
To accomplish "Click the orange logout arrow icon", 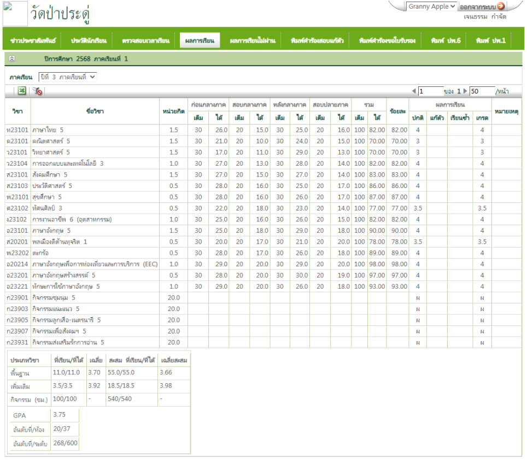I will 501,7.
